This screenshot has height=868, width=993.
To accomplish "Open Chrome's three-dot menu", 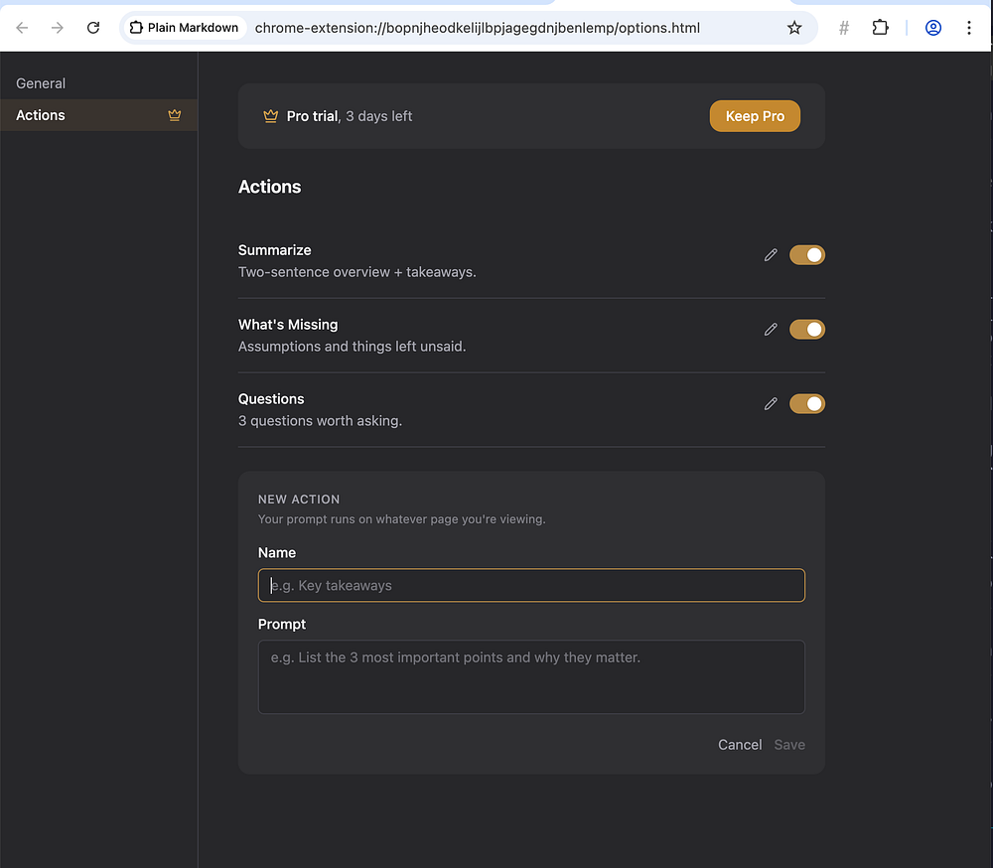I will point(969,28).
